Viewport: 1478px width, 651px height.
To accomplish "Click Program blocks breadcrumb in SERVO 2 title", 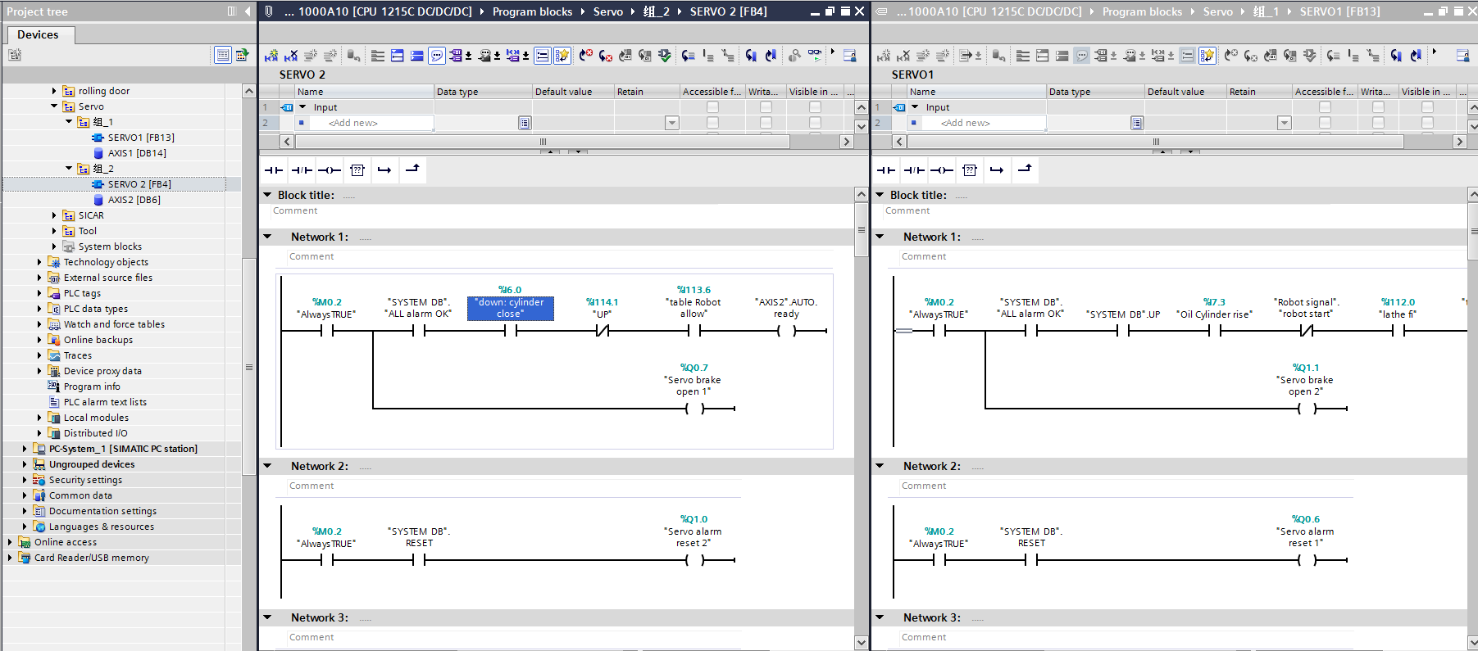I will coord(532,11).
